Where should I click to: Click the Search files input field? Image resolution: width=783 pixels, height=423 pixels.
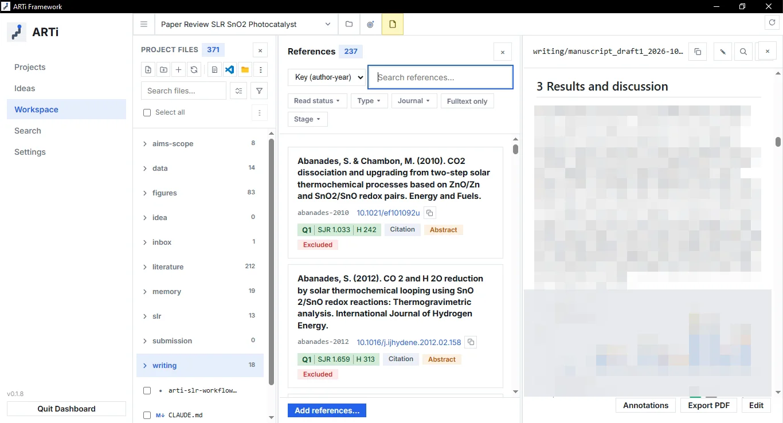click(183, 91)
